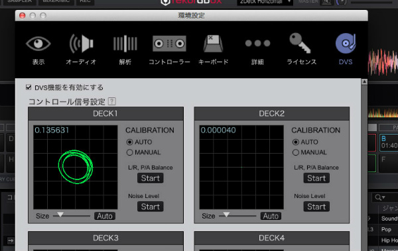Click the DECK1 Size slider
This screenshot has height=251, width=398.
tap(72, 216)
